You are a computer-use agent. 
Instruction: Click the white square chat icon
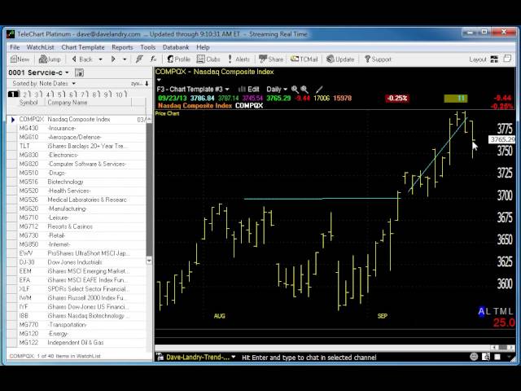(497, 357)
